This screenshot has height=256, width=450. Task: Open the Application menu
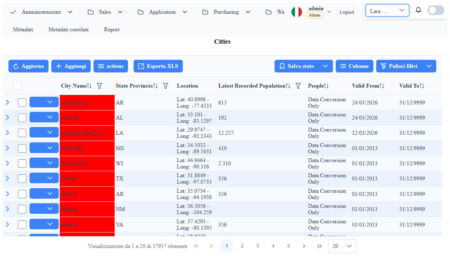[162, 12]
